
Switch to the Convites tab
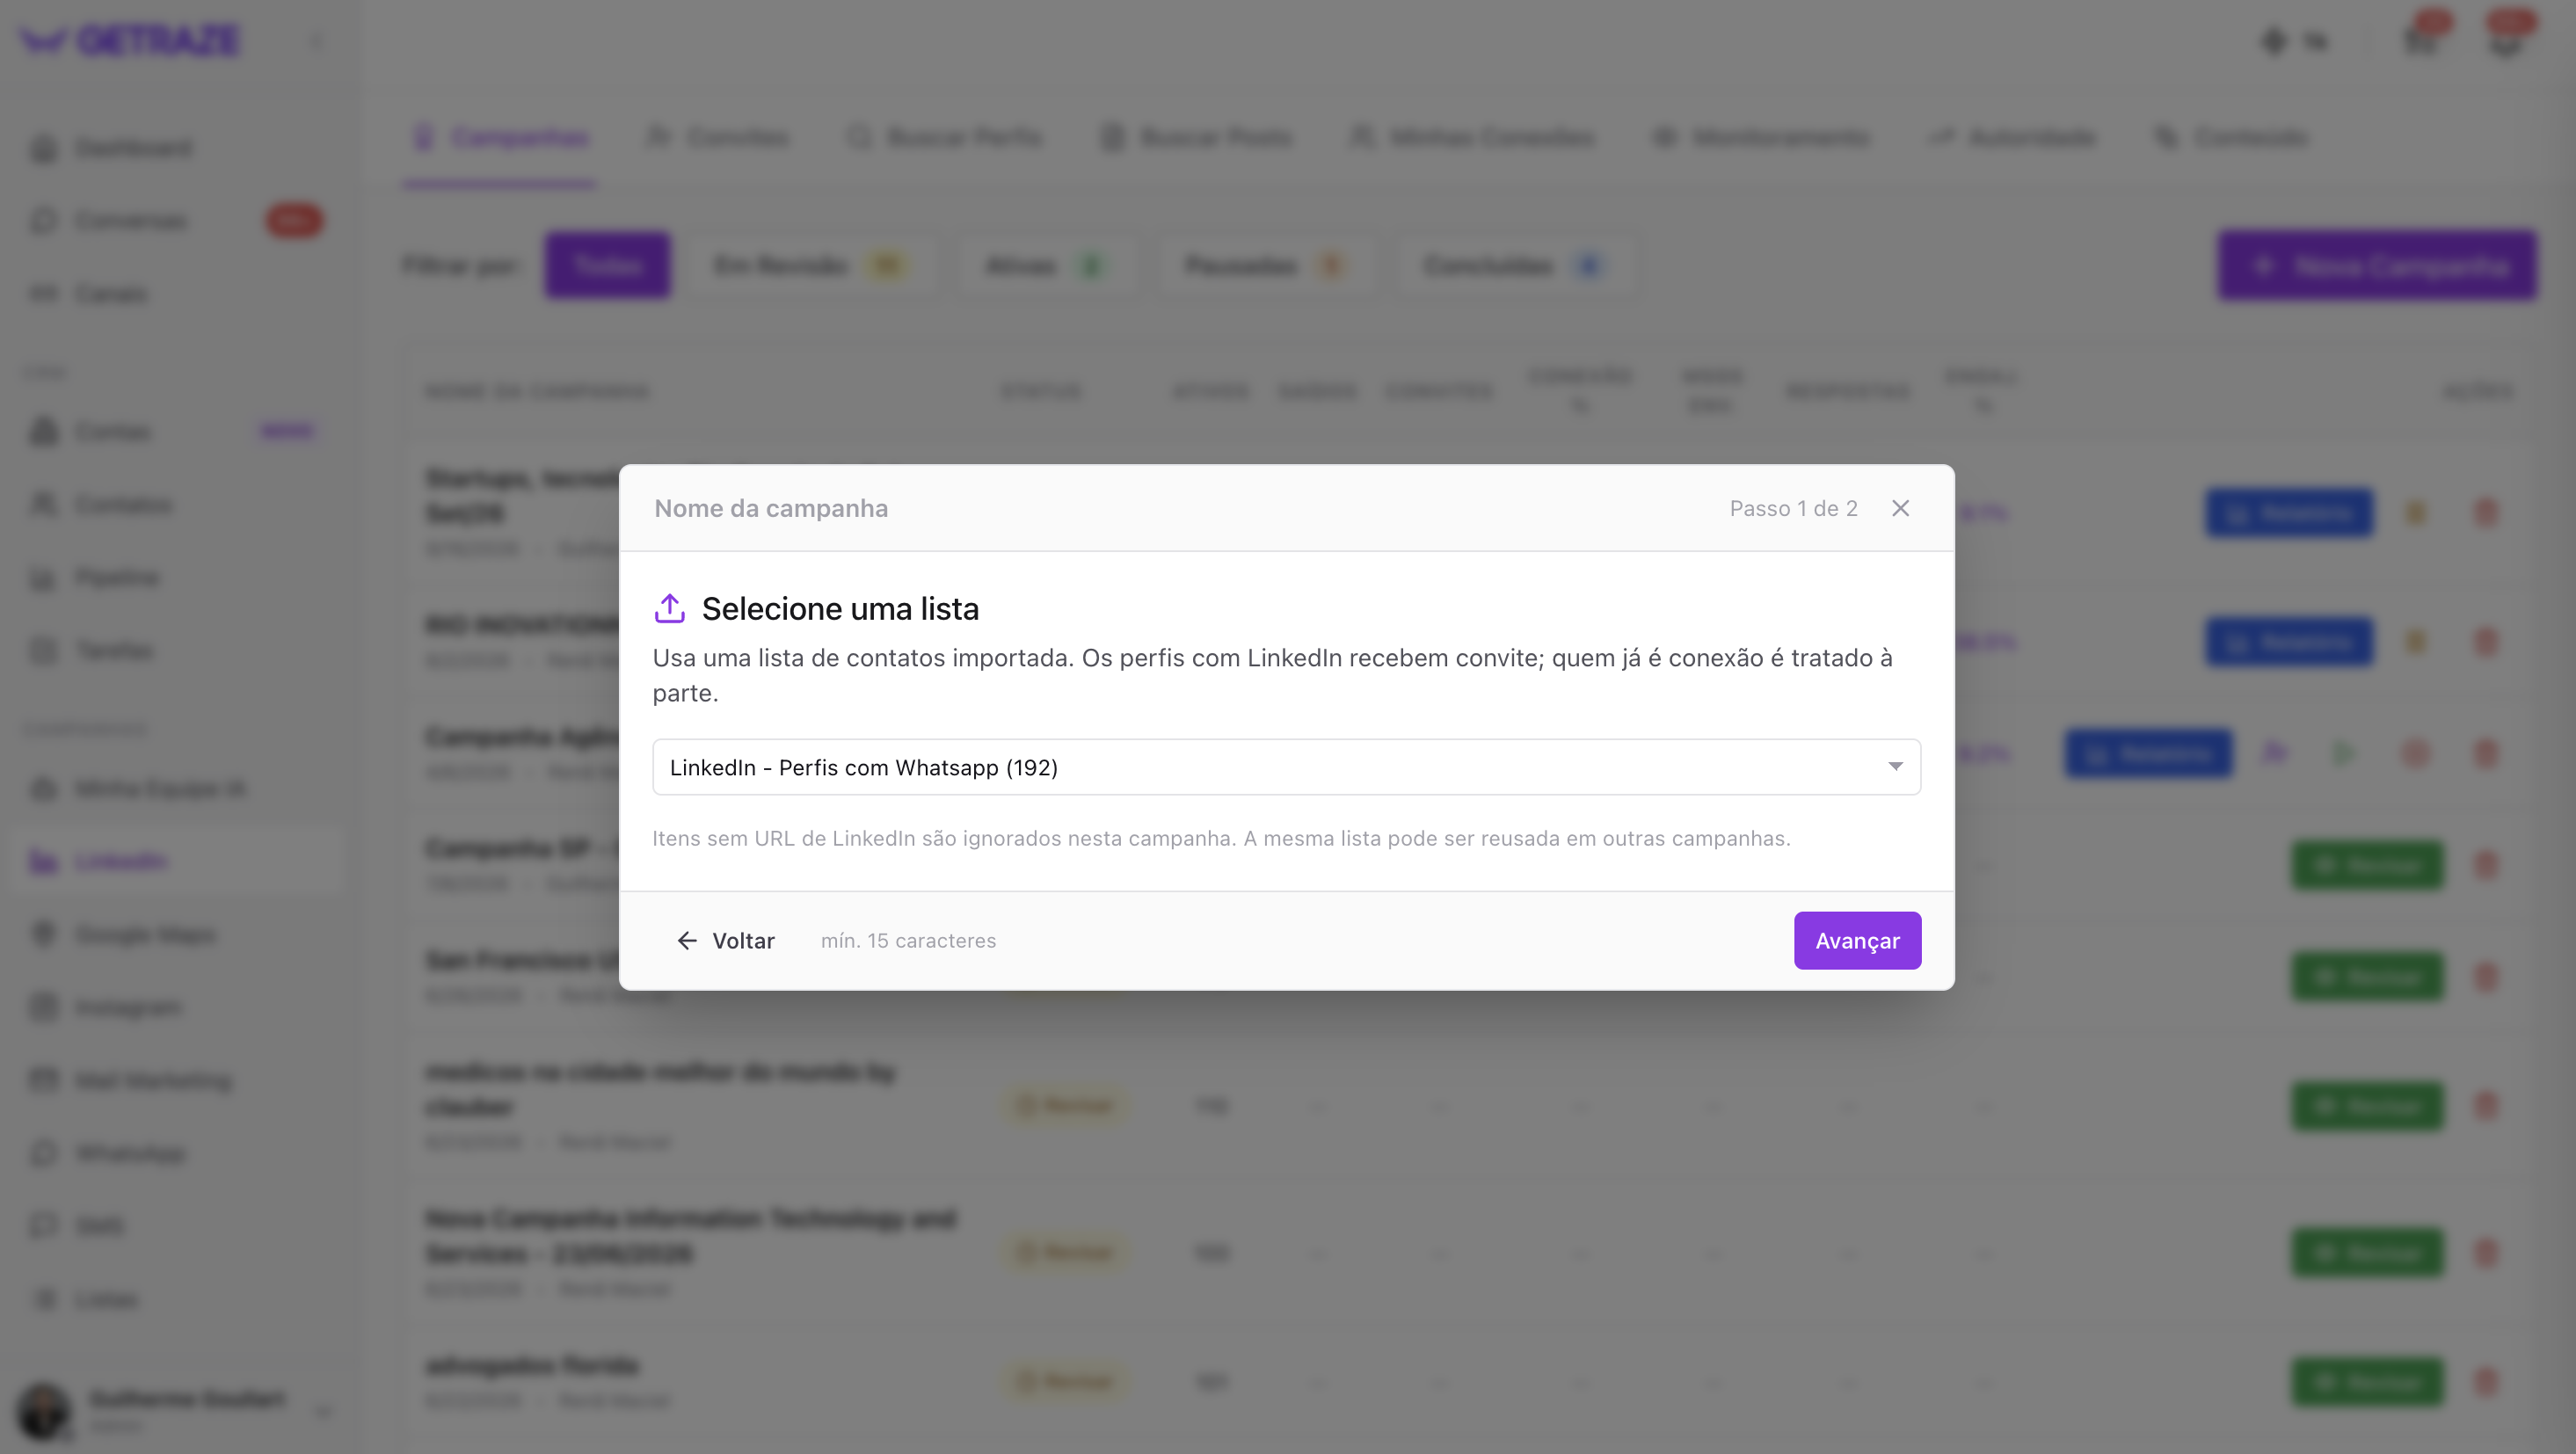pos(718,137)
